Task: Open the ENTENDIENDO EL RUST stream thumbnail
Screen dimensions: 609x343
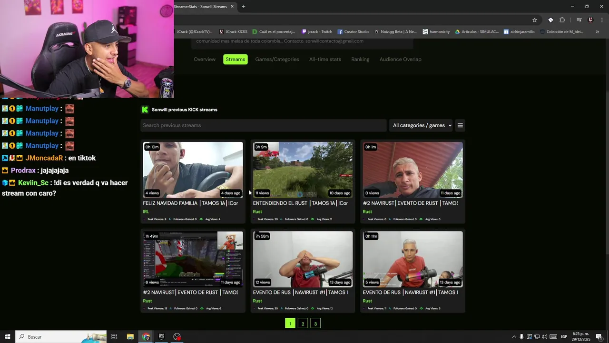Action: pos(303,170)
